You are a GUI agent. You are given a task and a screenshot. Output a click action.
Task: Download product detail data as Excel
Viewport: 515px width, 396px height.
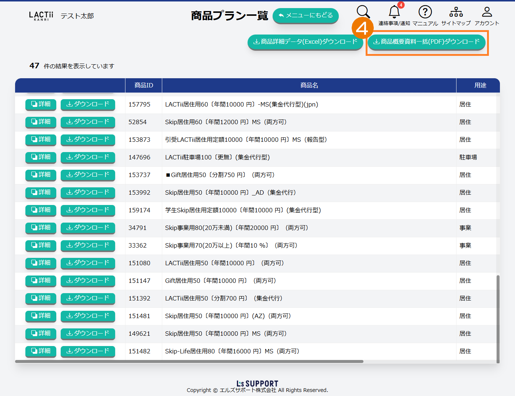coord(305,42)
